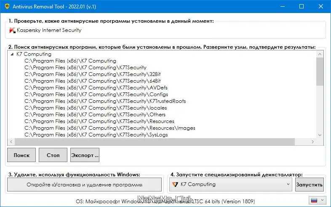This screenshot has height=207, width=331.
Task: Open the language selector dropdown arrow
Action: (x=322, y=200)
